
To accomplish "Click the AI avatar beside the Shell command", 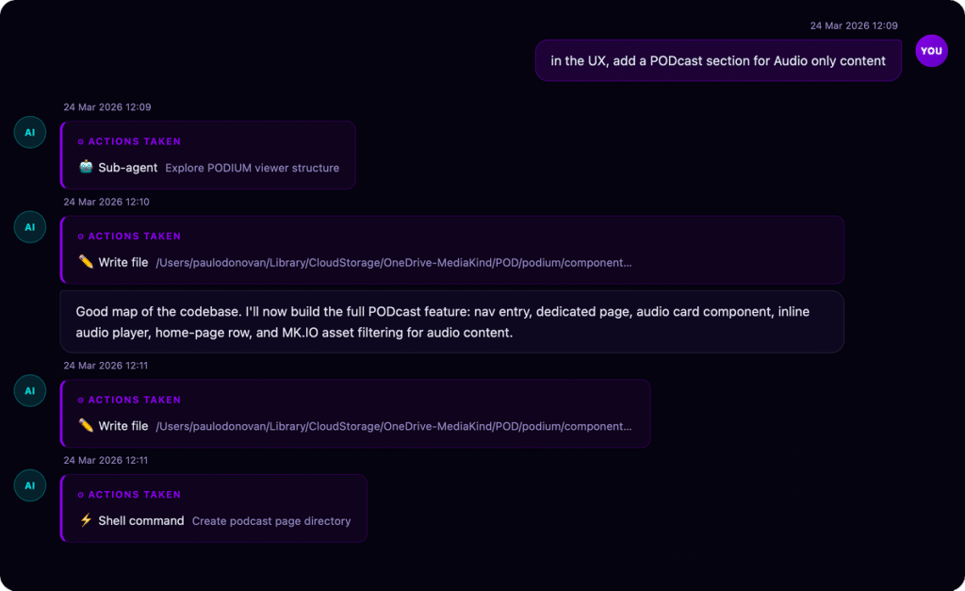I will [x=30, y=485].
